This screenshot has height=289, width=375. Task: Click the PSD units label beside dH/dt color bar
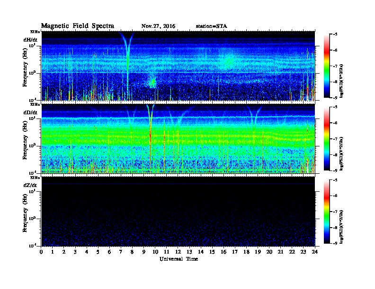342,81
